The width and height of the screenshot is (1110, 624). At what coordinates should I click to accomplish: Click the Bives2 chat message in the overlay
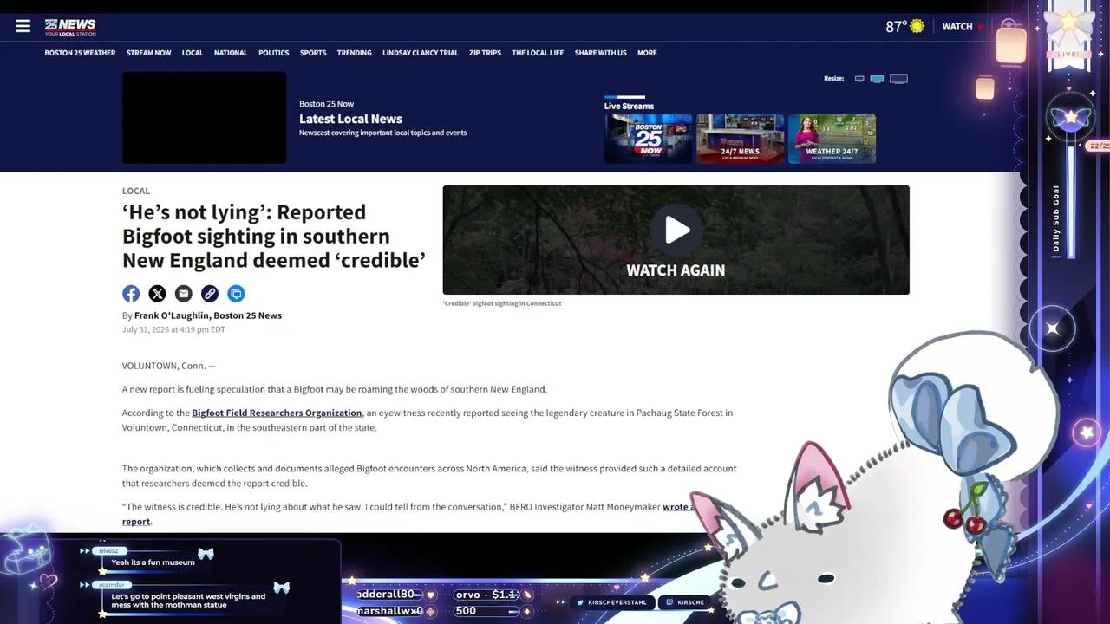[x=153, y=562]
